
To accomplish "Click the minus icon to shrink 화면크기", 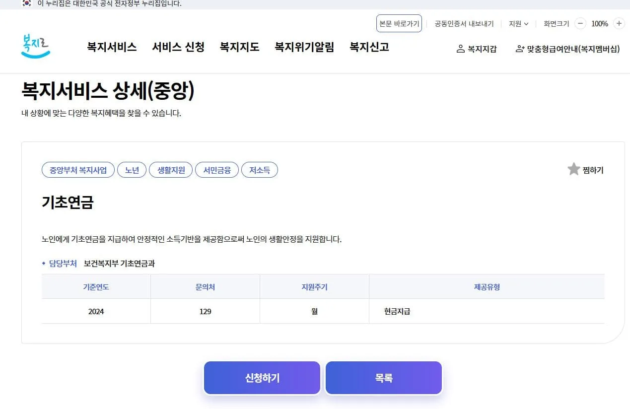I will pos(580,23).
